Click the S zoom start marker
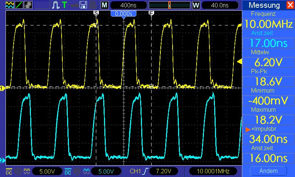Viewport: 295px width, 177px height. [x=96, y=13]
